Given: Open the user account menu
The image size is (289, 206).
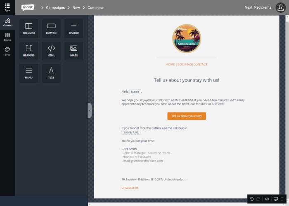Looking at the screenshot, I should pos(280,7).
